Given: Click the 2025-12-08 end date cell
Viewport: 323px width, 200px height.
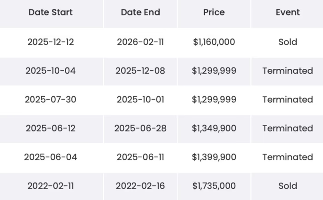Looking at the screenshot, I should click(140, 71).
